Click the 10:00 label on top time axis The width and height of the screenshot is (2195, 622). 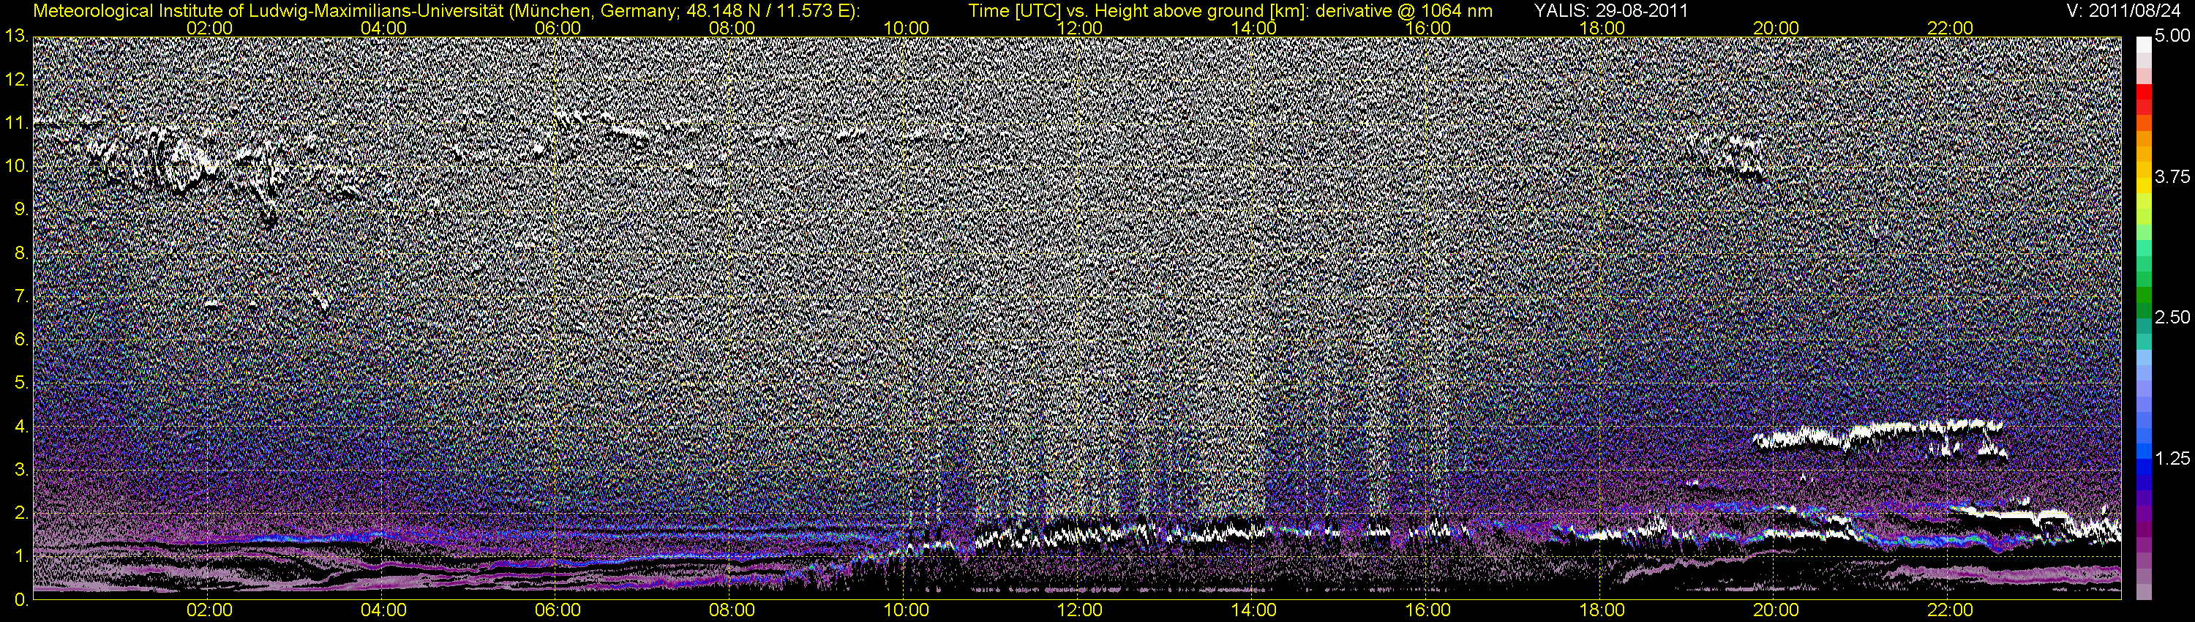(905, 28)
